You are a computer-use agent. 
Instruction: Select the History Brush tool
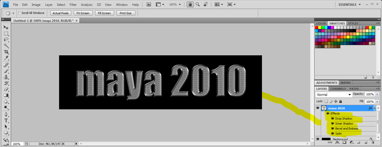pos(6,83)
